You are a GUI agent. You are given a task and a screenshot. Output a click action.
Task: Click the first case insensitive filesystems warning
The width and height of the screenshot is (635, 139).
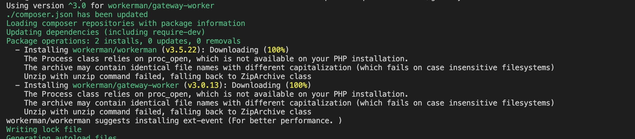pos(289,68)
